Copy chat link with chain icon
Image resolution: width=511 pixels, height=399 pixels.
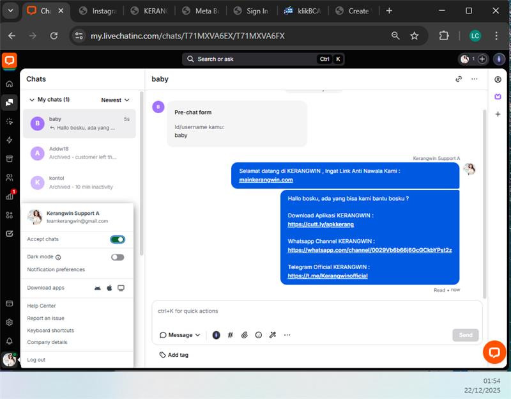(x=459, y=79)
